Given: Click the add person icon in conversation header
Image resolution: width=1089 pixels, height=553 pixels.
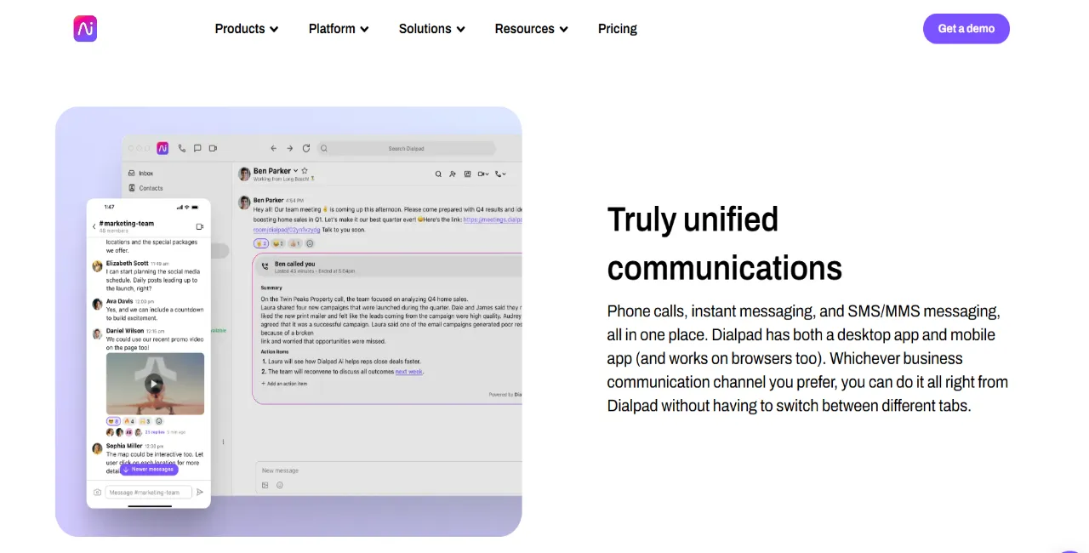Looking at the screenshot, I should click(x=453, y=174).
